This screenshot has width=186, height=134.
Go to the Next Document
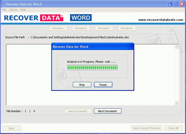108,111
